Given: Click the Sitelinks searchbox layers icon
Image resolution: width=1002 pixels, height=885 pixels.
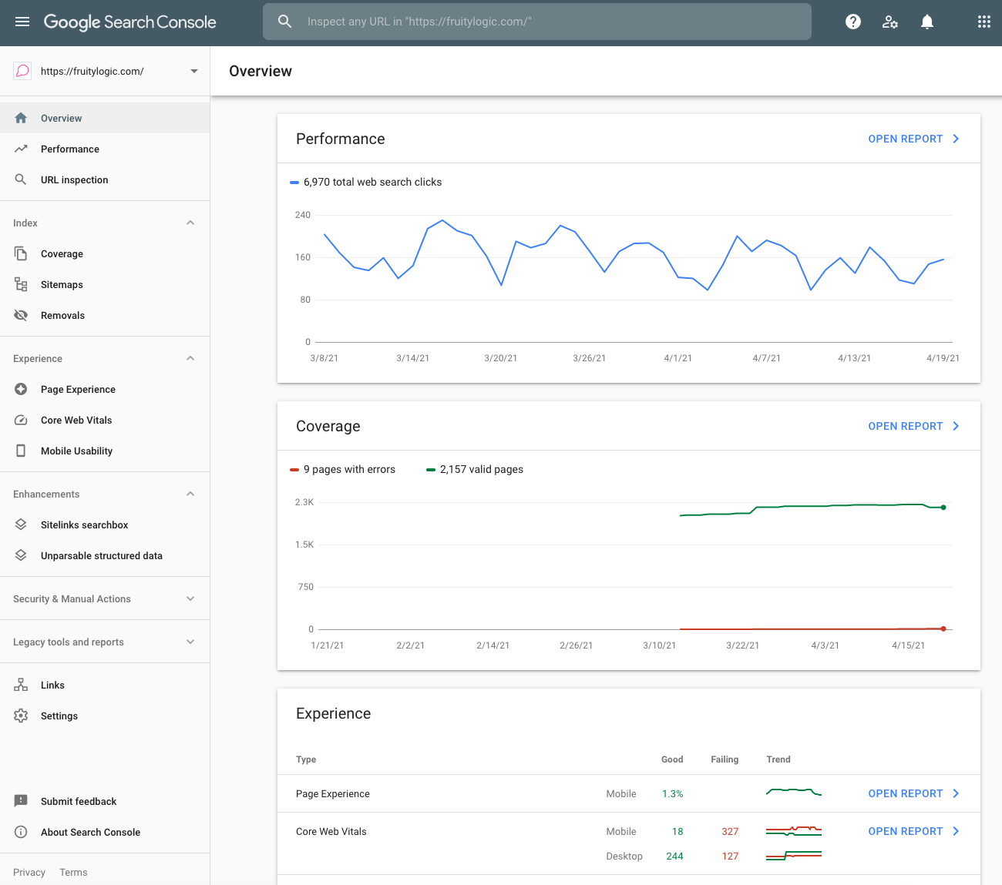Looking at the screenshot, I should click(x=21, y=525).
